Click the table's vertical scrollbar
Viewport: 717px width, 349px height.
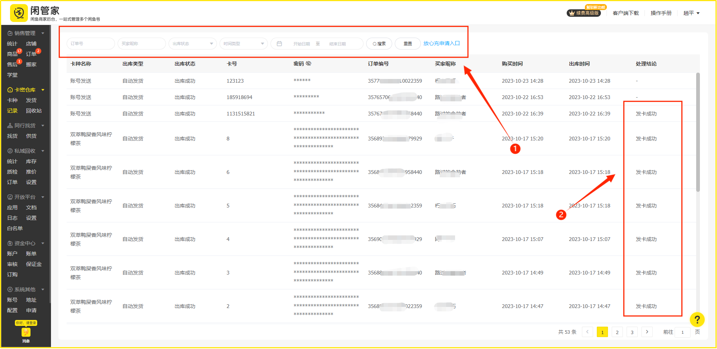coord(698,132)
